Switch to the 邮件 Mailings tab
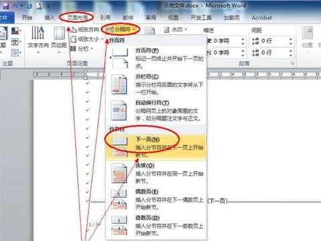This screenshot has width=321, height=241. point(128,17)
